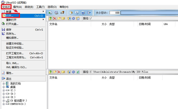Click the make CD/DVD image icon
Image resolution: width=178 pixels, height=109 pixels.
[50, 13]
